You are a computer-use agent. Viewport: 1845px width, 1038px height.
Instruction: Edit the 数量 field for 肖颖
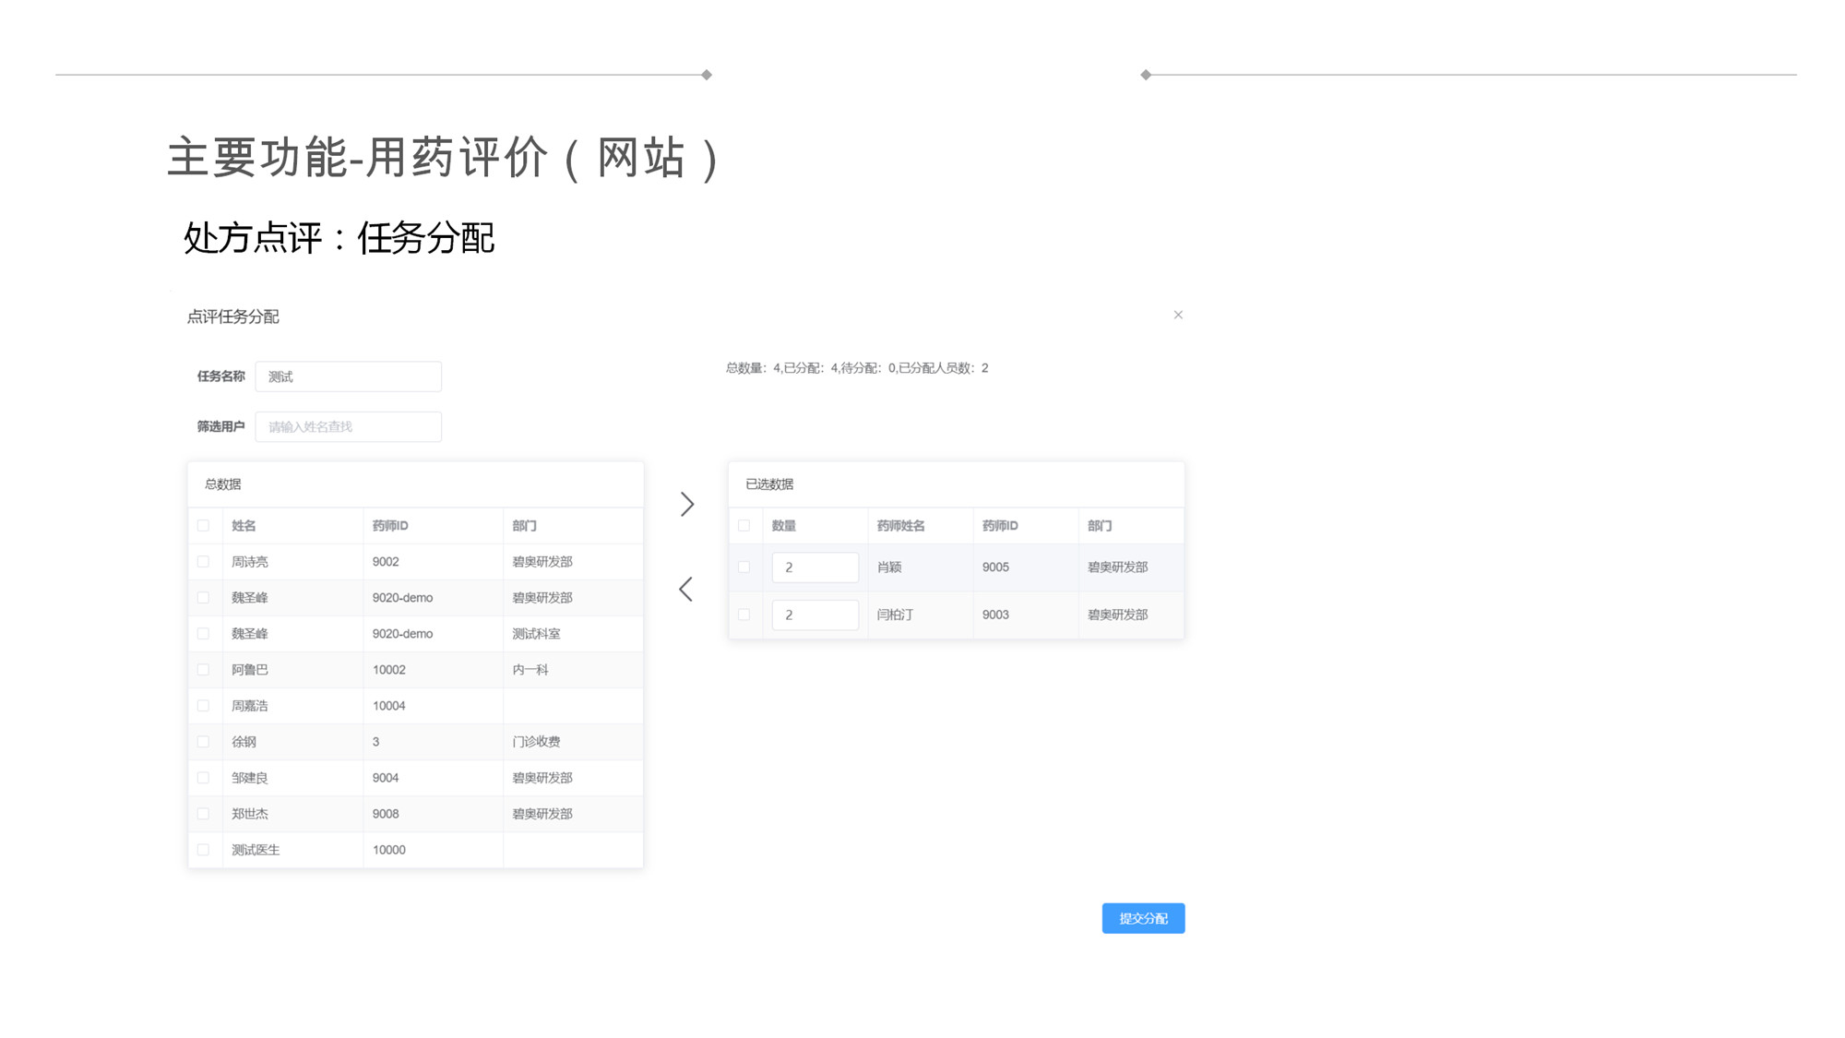(815, 567)
